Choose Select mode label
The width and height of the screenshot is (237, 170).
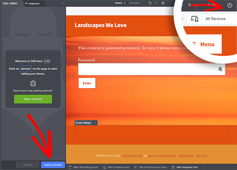tap(118, 3)
